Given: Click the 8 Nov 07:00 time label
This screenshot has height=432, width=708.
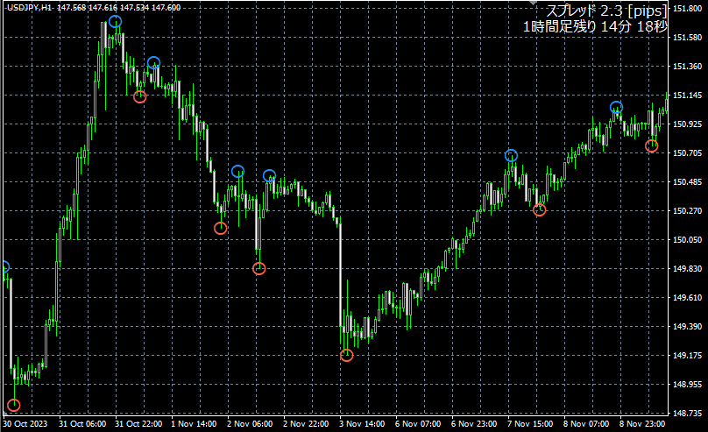Looking at the screenshot, I should pos(586,424).
